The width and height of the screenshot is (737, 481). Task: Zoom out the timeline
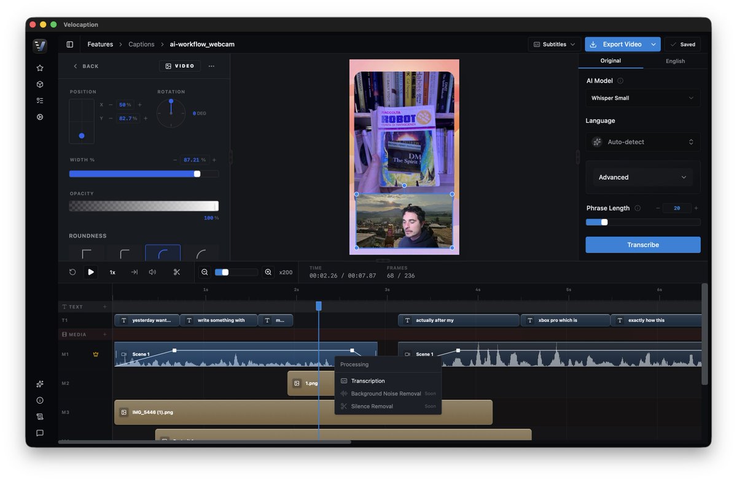(205, 272)
